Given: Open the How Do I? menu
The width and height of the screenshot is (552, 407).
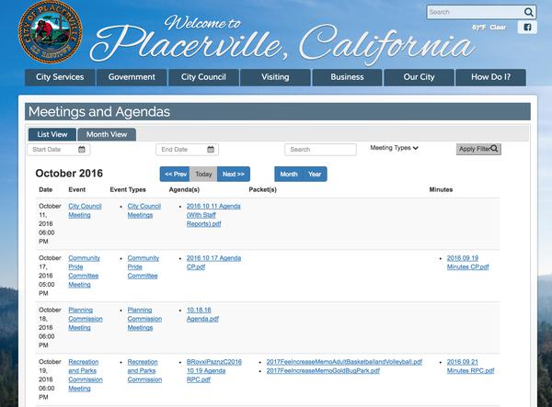Looking at the screenshot, I should coord(490,77).
